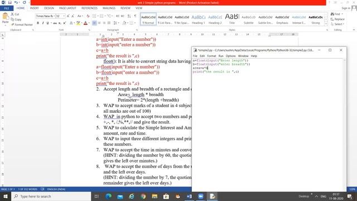This screenshot has width=357, height=201.
Task: Grow font size with the A-up icon
Action: (x=68, y=16)
